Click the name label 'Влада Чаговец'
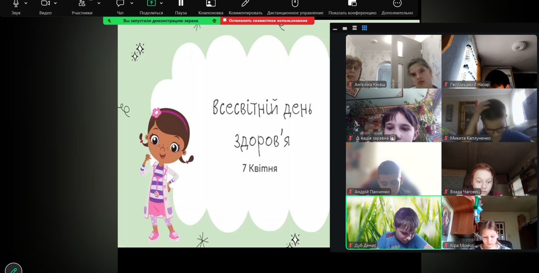 pyautogui.click(x=465, y=192)
